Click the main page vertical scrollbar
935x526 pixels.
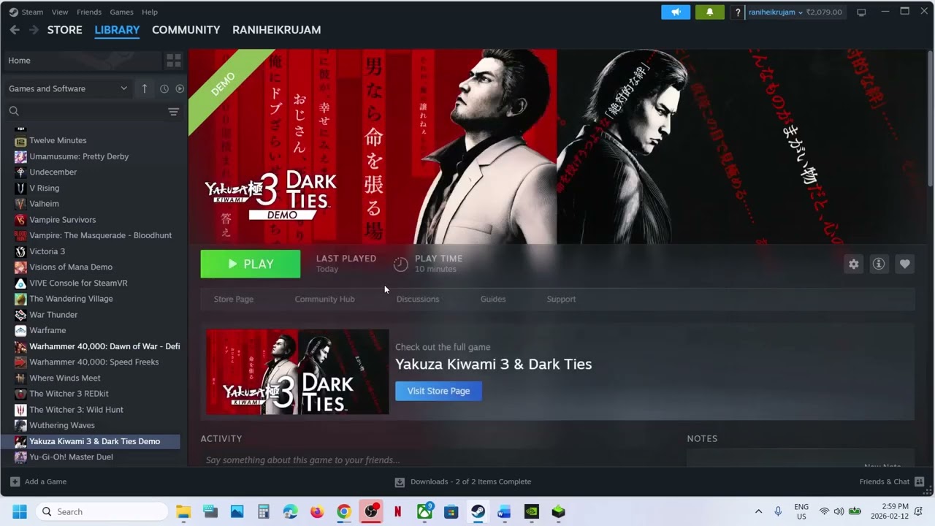tap(930, 117)
